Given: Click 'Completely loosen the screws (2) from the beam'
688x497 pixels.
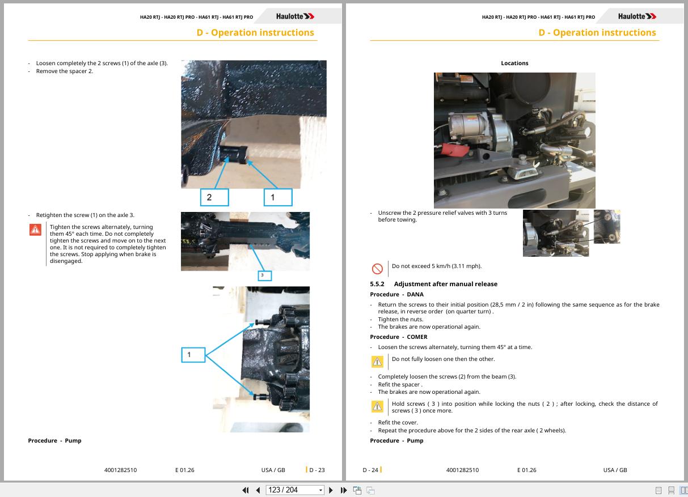Looking at the screenshot, I should (447, 377).
